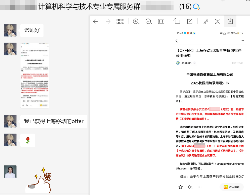Image resolution: width=250 pixels, height=195 pixels.
Task: Translate the image text
Action: 205,22
